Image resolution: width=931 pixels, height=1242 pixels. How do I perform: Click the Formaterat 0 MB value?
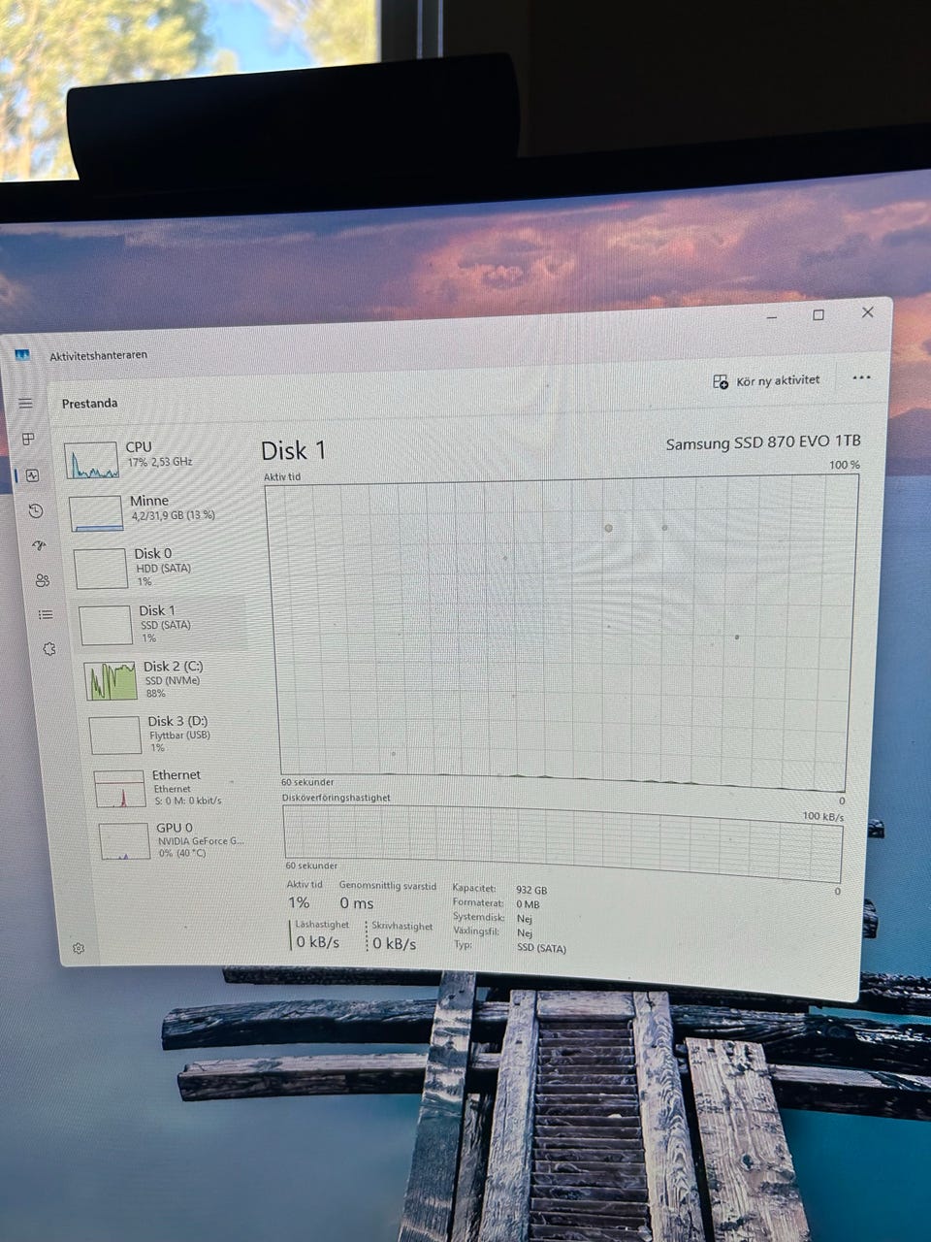528,904
